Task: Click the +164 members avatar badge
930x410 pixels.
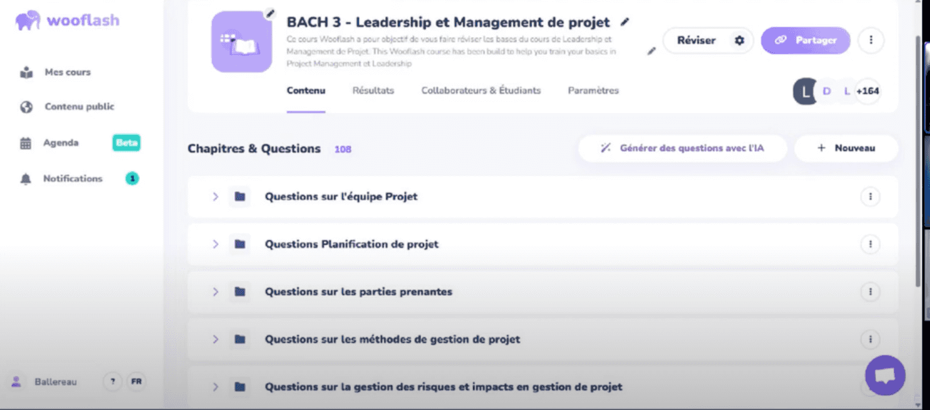Action: tap(867, 91)
